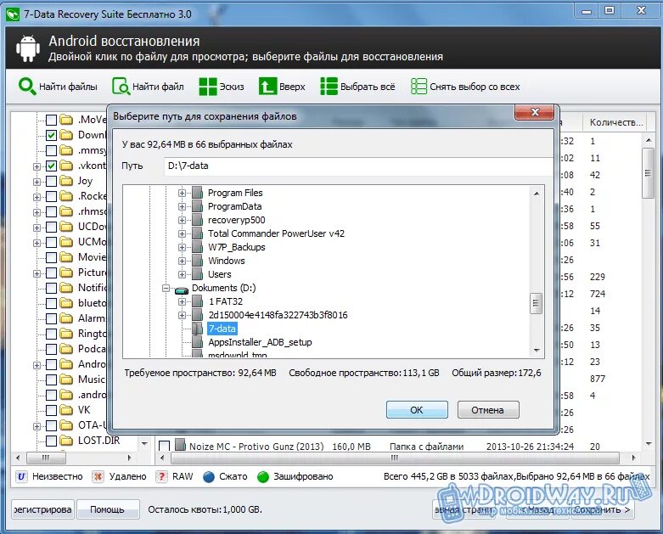
Task: Confirm the save path with OK
Action: click(417, 410)
